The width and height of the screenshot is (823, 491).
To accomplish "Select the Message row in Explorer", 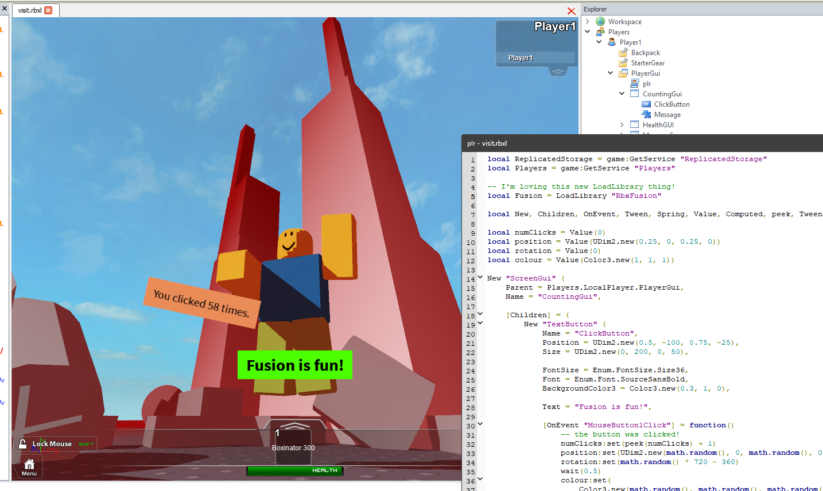I will coord(667,114).
